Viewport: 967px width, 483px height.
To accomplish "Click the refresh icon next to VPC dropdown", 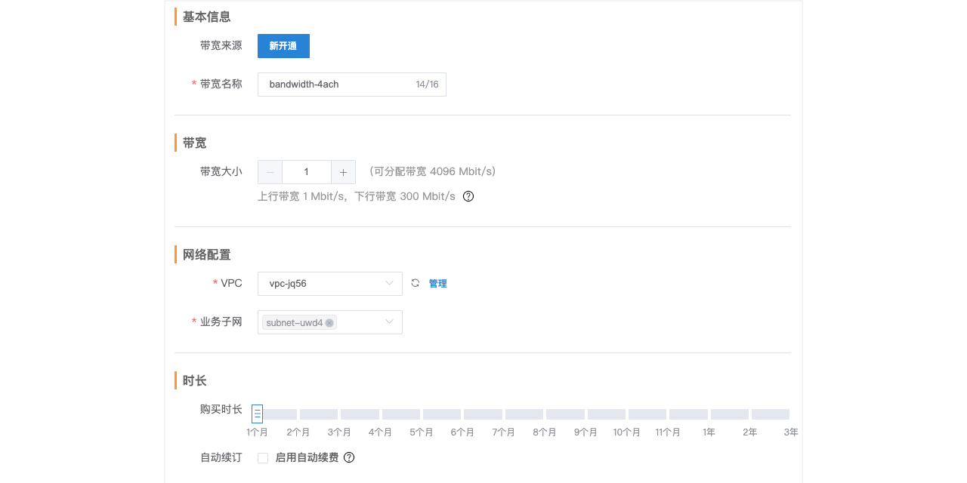I will 414,283.
